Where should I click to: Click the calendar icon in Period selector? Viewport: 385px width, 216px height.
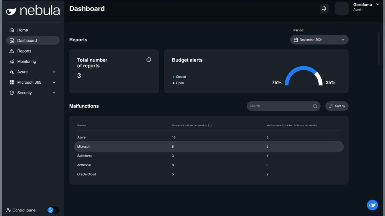296,40
